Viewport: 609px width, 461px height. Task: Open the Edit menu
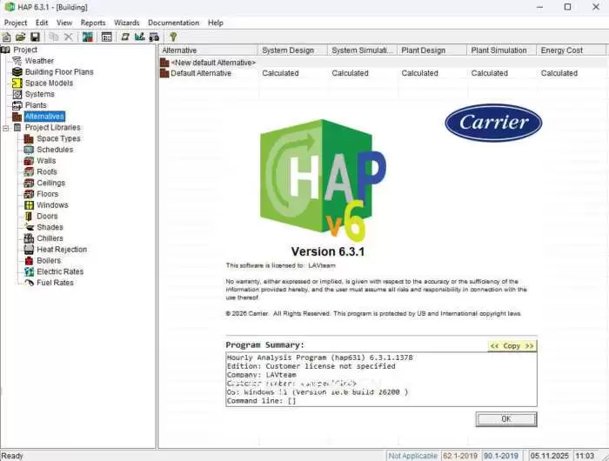click(42, 23)
